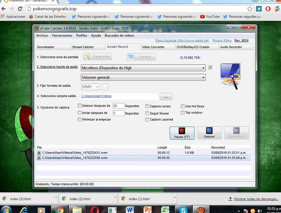The height and width of the screenshot is (213, 281).
Task: Open Chrome from the taskbar
Action: coord(59,209)
